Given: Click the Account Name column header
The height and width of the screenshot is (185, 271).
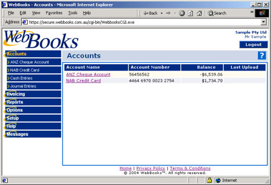Looking at the screenshot, I should (96, 67).
